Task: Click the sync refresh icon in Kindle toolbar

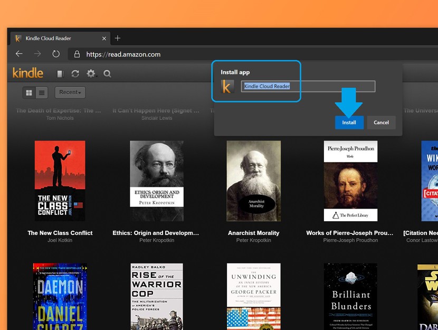Action: point(75,74)
